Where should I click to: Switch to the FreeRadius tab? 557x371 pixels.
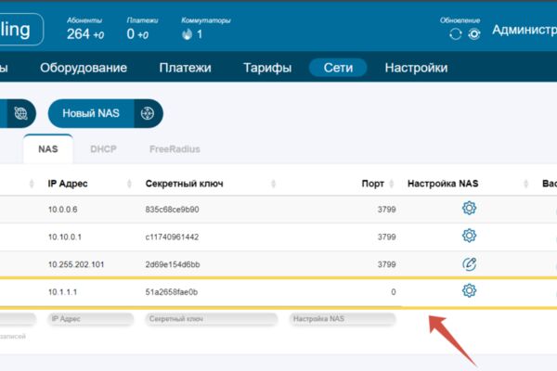(x=175, y=149)
